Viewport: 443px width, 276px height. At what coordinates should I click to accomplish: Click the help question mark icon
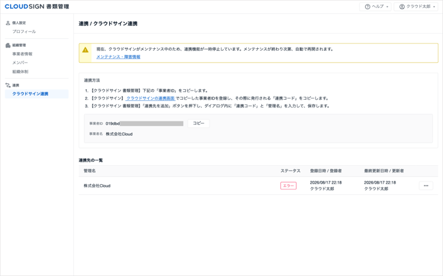click(x=367, y=7)
